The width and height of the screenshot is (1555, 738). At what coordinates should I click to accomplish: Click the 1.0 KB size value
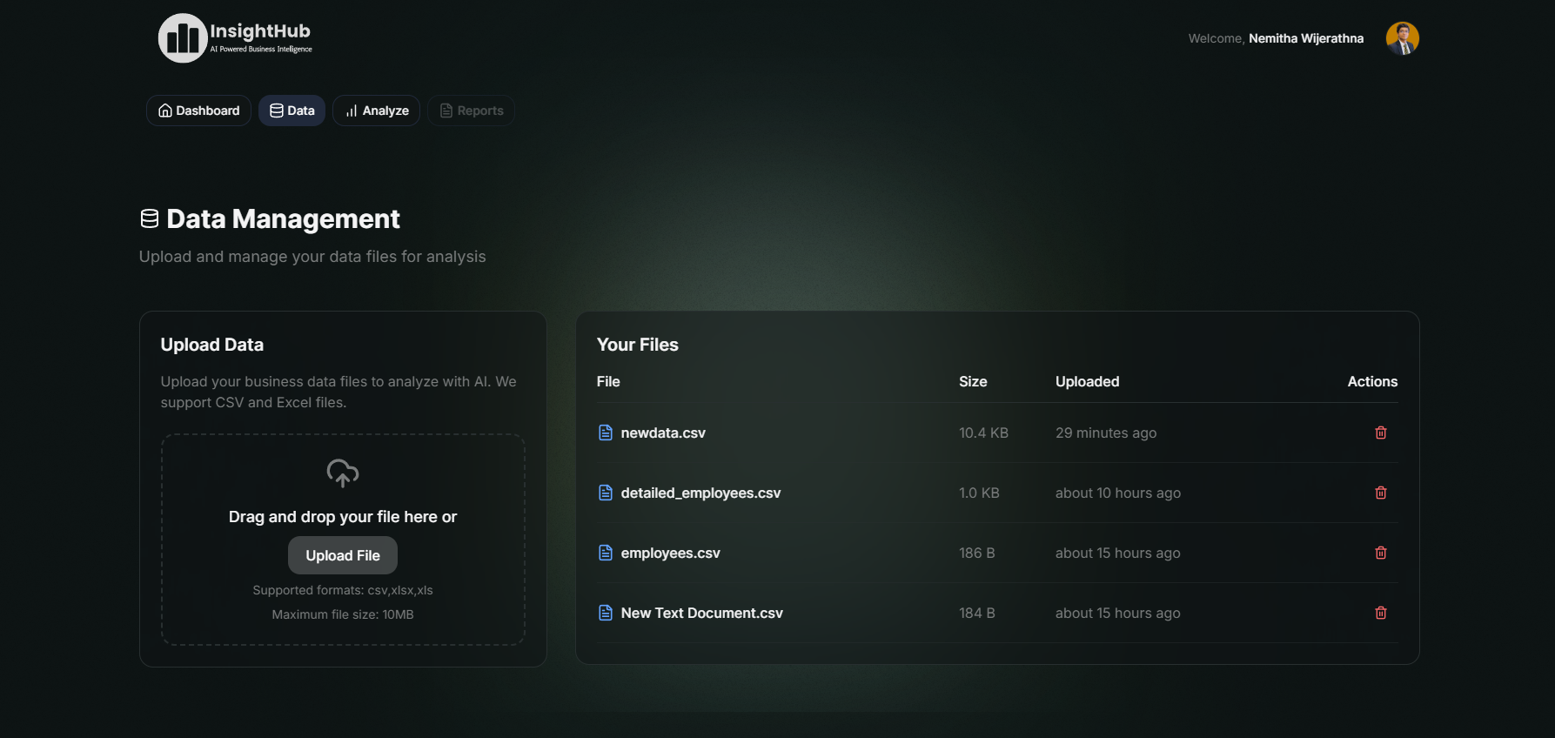pyautogui.click(x=979, y=493)
